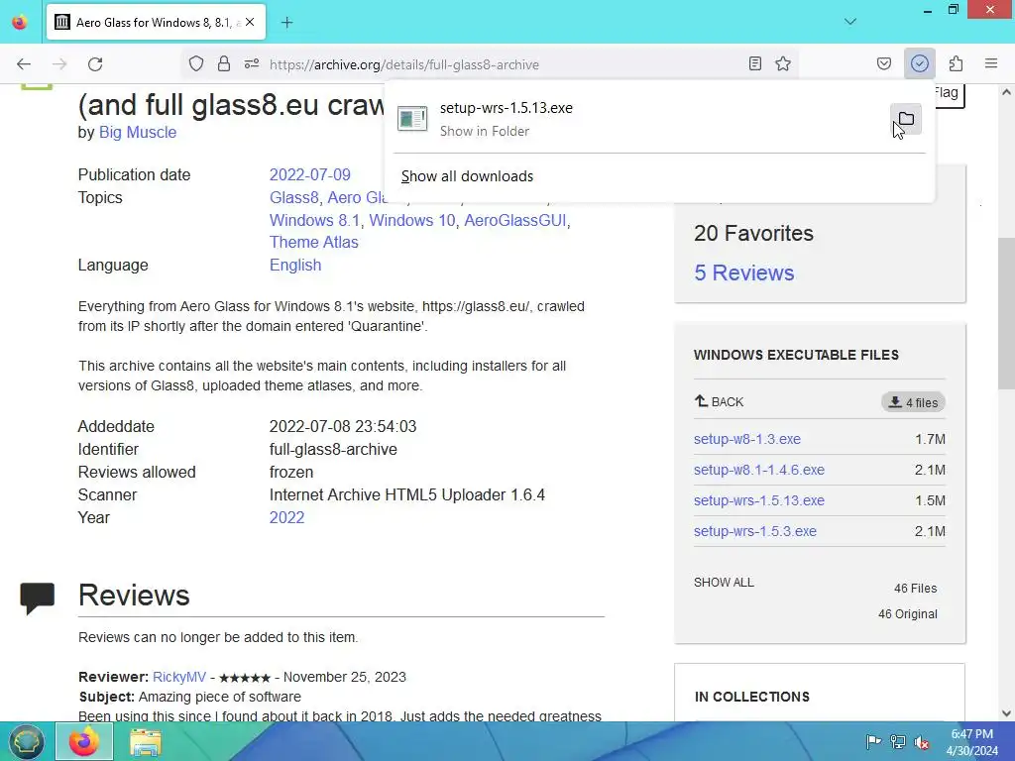
Task: Open the Extensions puzzle icon
Action: pyautogui.click(x=956, y=64)
